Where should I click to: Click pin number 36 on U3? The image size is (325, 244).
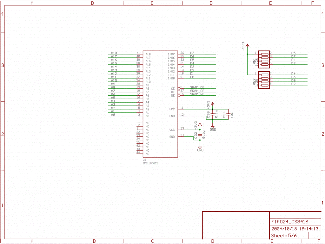click(182, 53)
